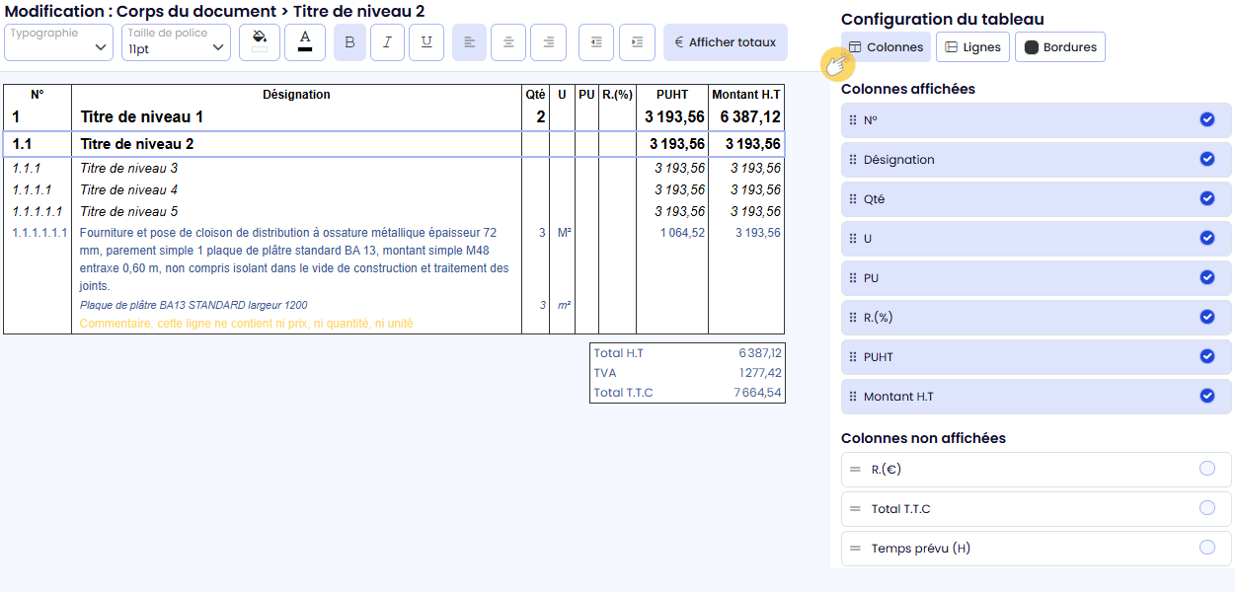Hide the PUHT column checkbox
Screen dimensions: 1236x592
(x=1206, y=356)
